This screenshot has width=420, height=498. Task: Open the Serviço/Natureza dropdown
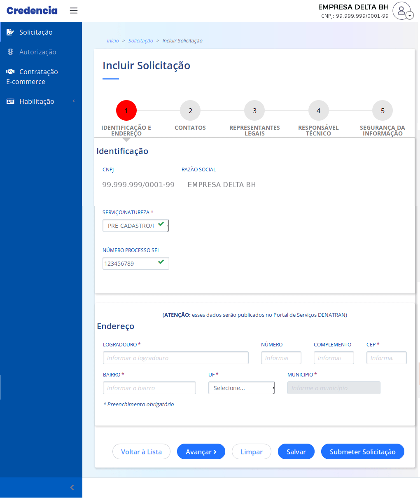point(135,226)
